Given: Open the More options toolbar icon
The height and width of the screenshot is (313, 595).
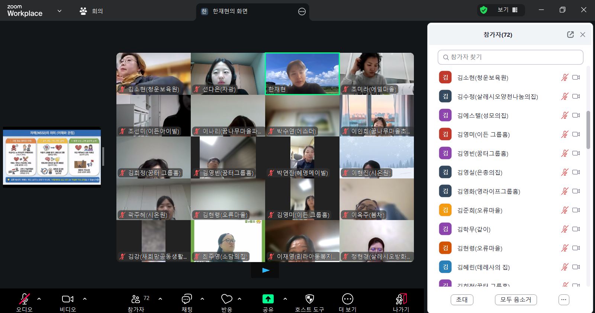Looking at the screenshot, I should (x=347, y=299).
